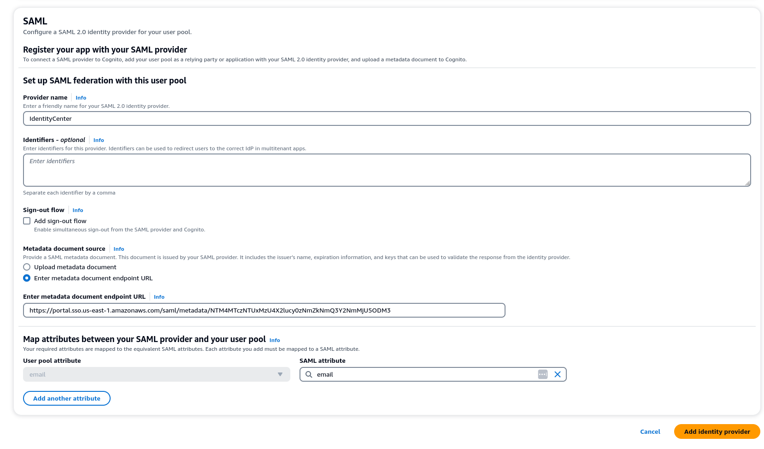The height and width of the screenshot is (449, 764).
Task: Open the Info link in the Map attributes heading
Action: pos(275,340)
